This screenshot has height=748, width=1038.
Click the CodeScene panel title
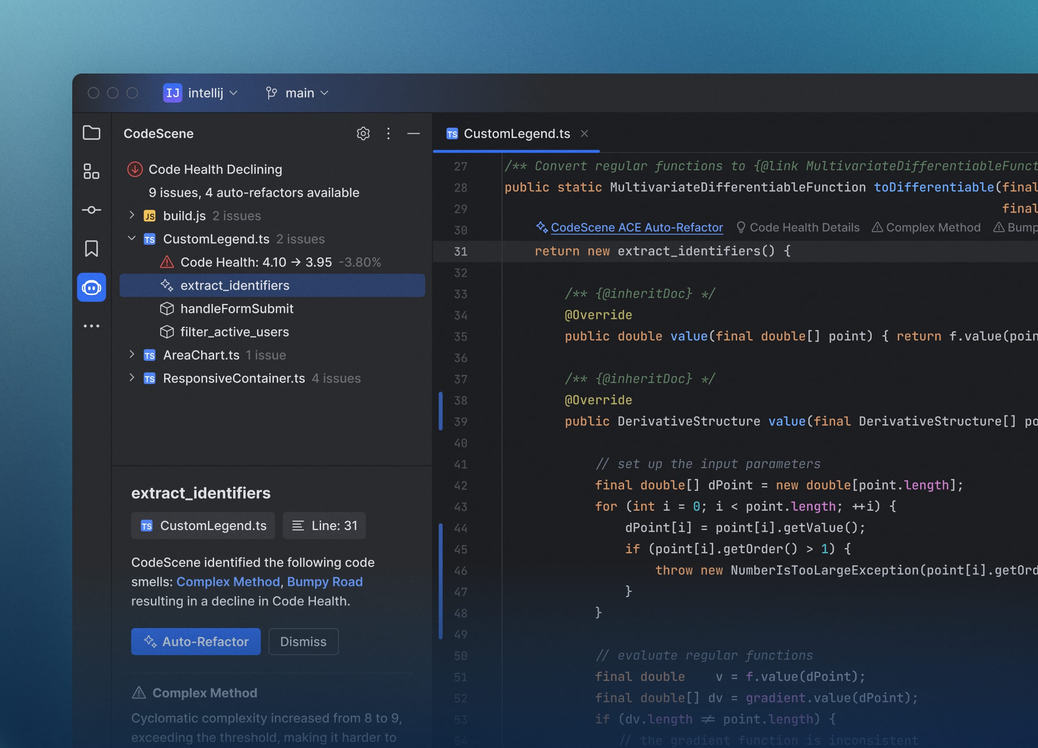tap(158, 134)
